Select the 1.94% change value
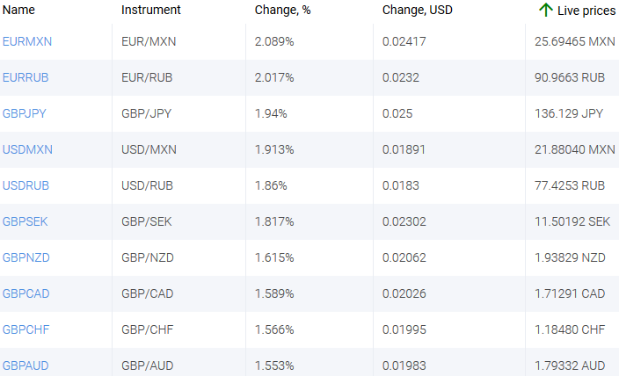This screenshot has width=619, height=376. click(x=271, y=113)
